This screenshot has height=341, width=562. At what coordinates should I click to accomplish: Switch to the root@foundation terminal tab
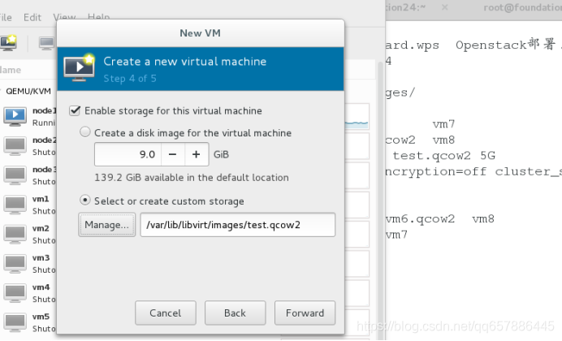[522, 7]
